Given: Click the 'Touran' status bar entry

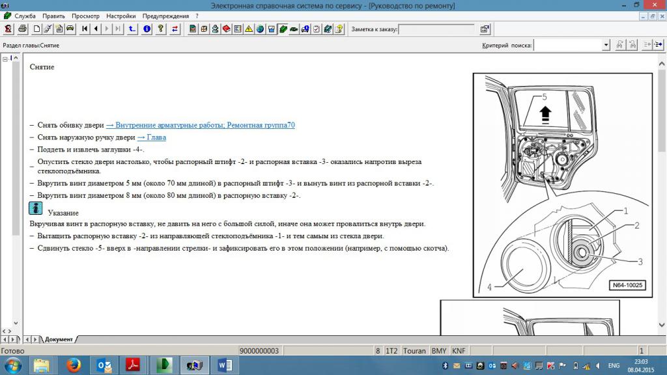Looking at the screenshot, I should pos(414,351).
